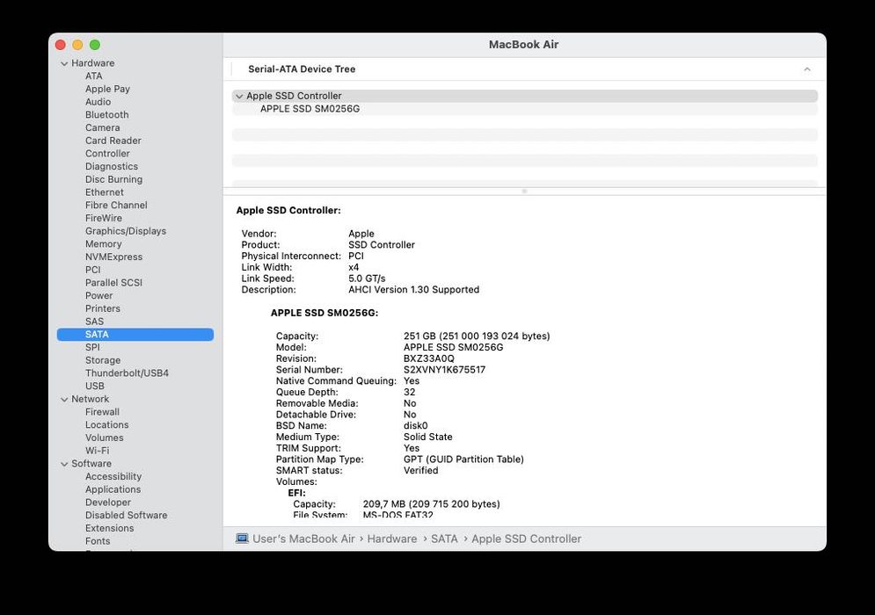Select NVMExpress in the sidebar

pos(113,257)
